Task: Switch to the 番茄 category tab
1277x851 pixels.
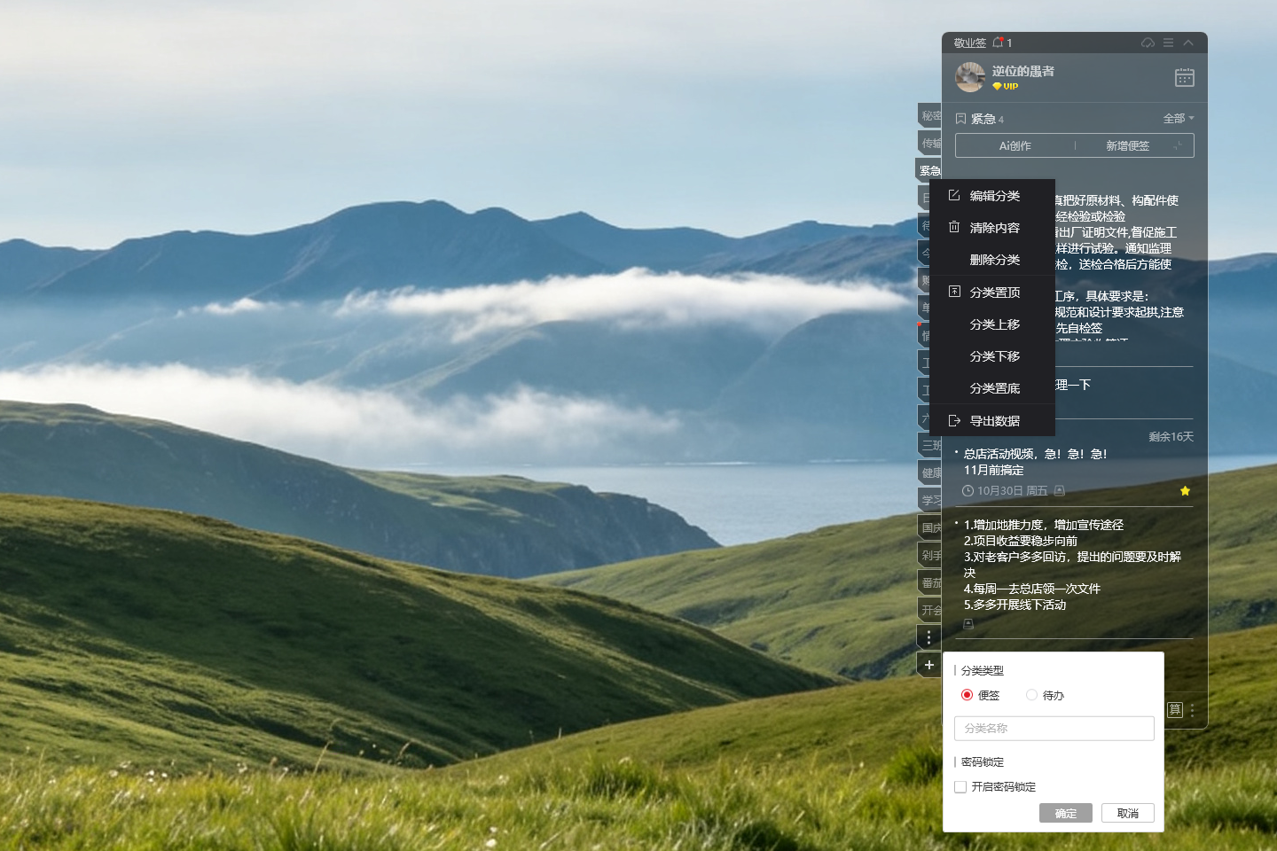Action: 930,583
